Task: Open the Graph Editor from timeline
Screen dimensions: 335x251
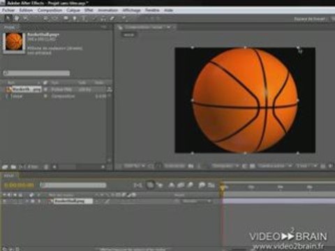Action: tap(211, 185)
